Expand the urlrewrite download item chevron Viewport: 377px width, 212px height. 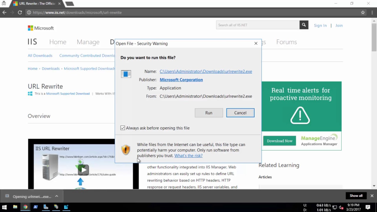point(57,196)
